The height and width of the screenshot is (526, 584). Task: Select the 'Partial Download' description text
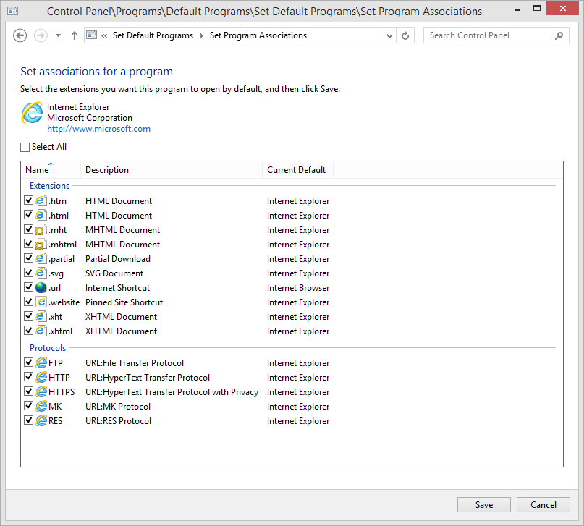[x=118, y=259]
